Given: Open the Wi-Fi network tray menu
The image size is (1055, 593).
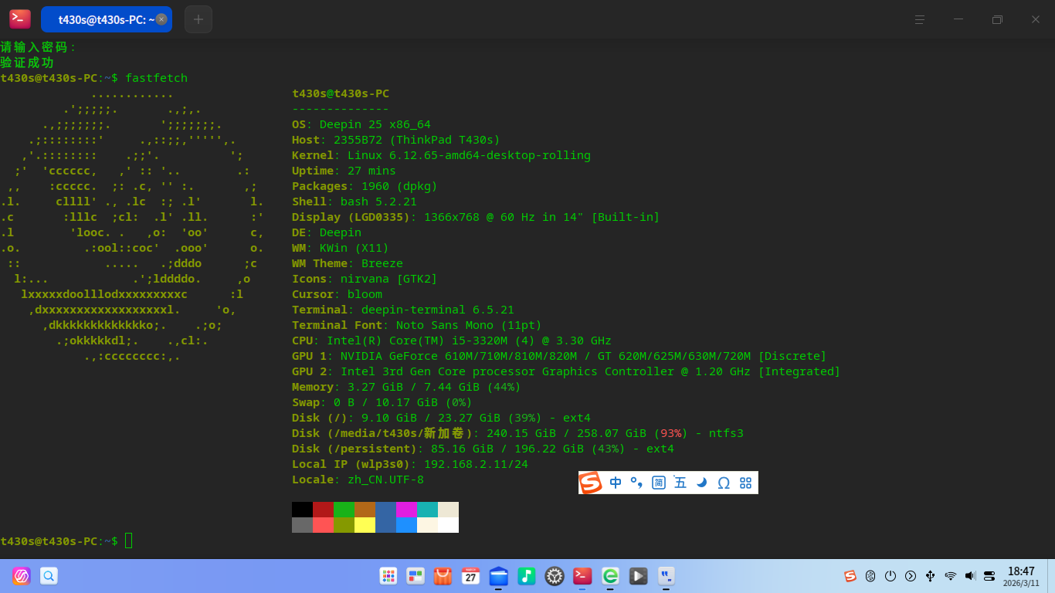Looking at the screenshot, I should [950, 576].
